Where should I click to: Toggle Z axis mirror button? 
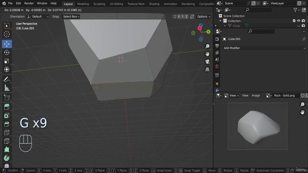click(x=186, y=17)
